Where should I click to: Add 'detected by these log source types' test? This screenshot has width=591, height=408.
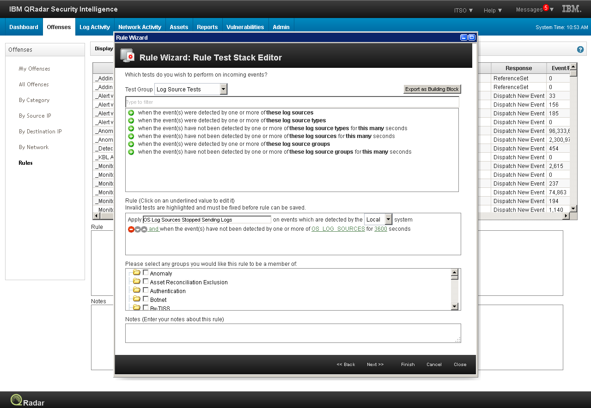(131, 120)
